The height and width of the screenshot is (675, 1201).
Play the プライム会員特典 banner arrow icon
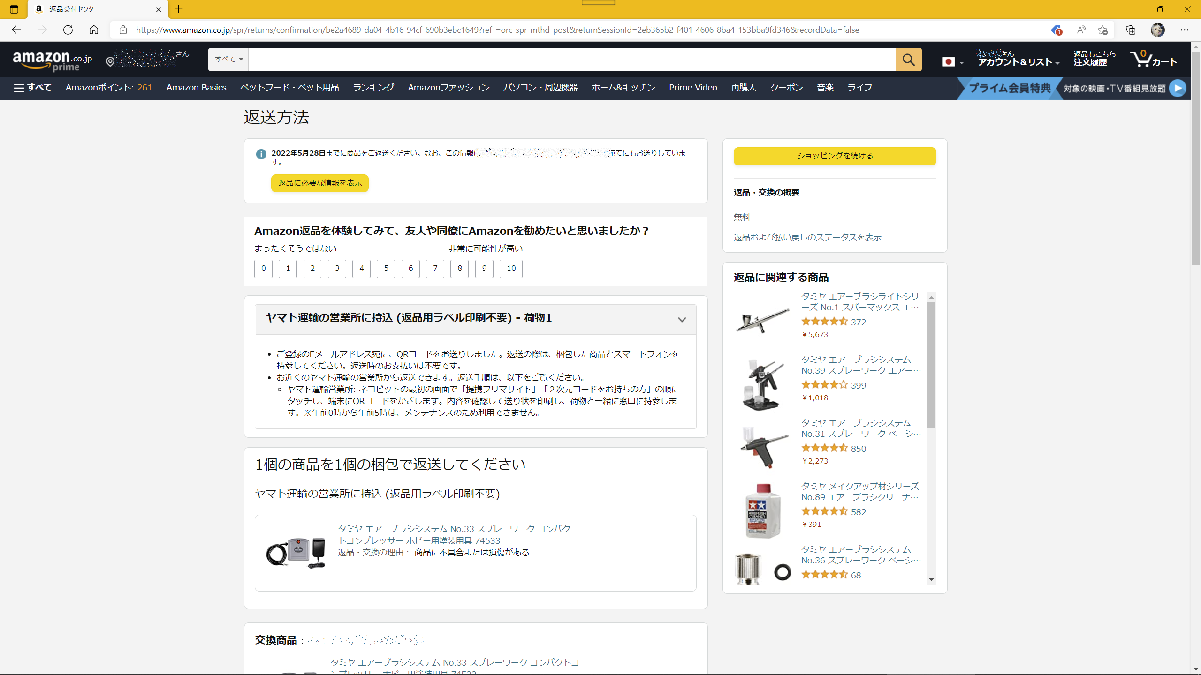point(1178,88)
